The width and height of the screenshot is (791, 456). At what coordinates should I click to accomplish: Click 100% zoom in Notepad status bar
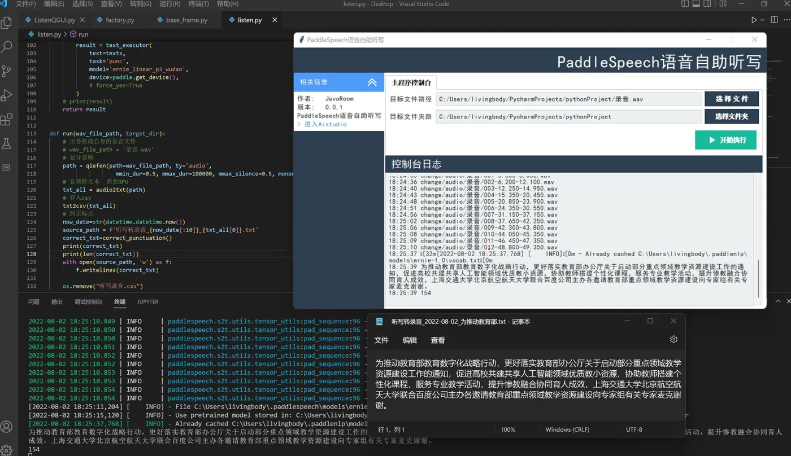[508, 429]
